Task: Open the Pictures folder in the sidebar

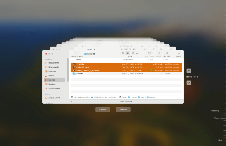Action: click(x=52, y=71)
